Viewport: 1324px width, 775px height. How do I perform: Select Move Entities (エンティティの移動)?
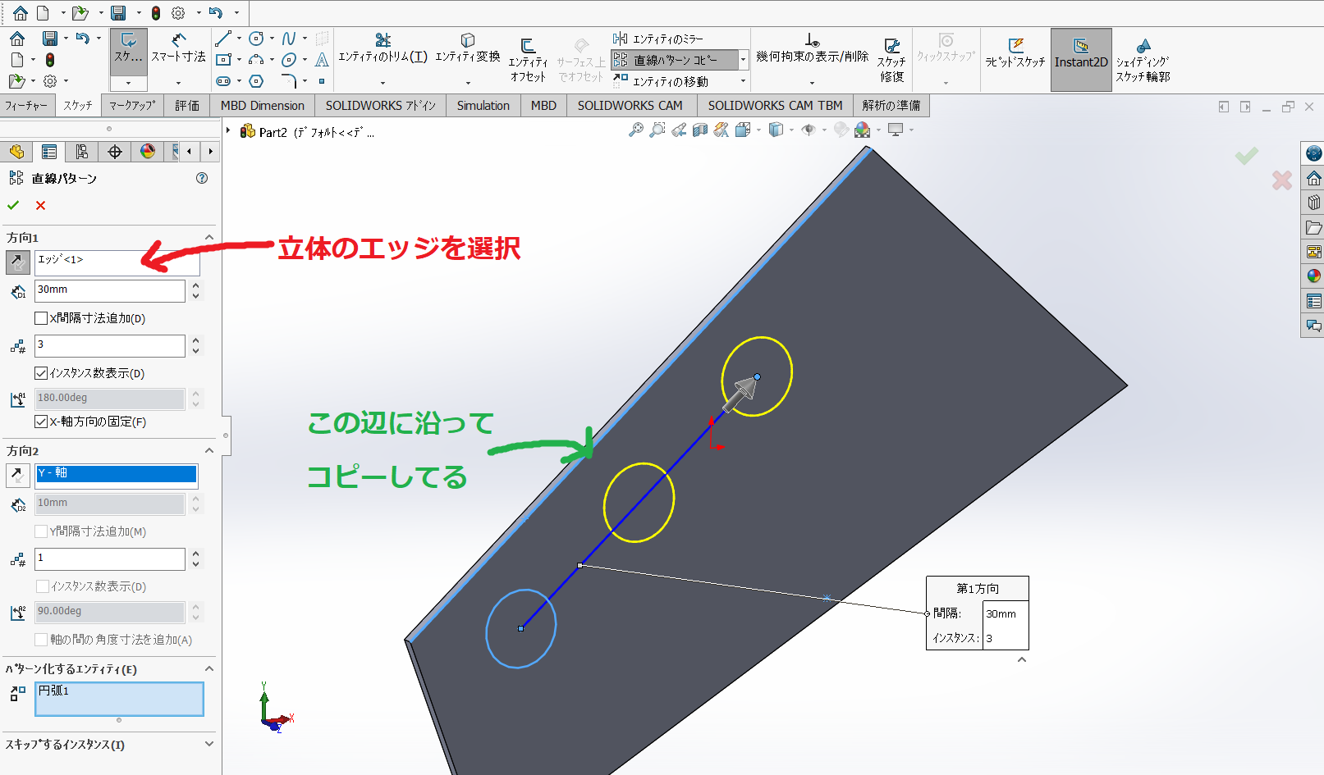point(662,81)
